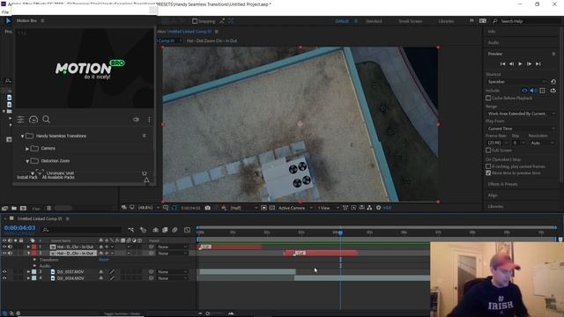Image resolution: width=564 pixels, height=317 pixels.
Task: Click the Composition Mini-Flowchart timeline icon
Action: 131,230
